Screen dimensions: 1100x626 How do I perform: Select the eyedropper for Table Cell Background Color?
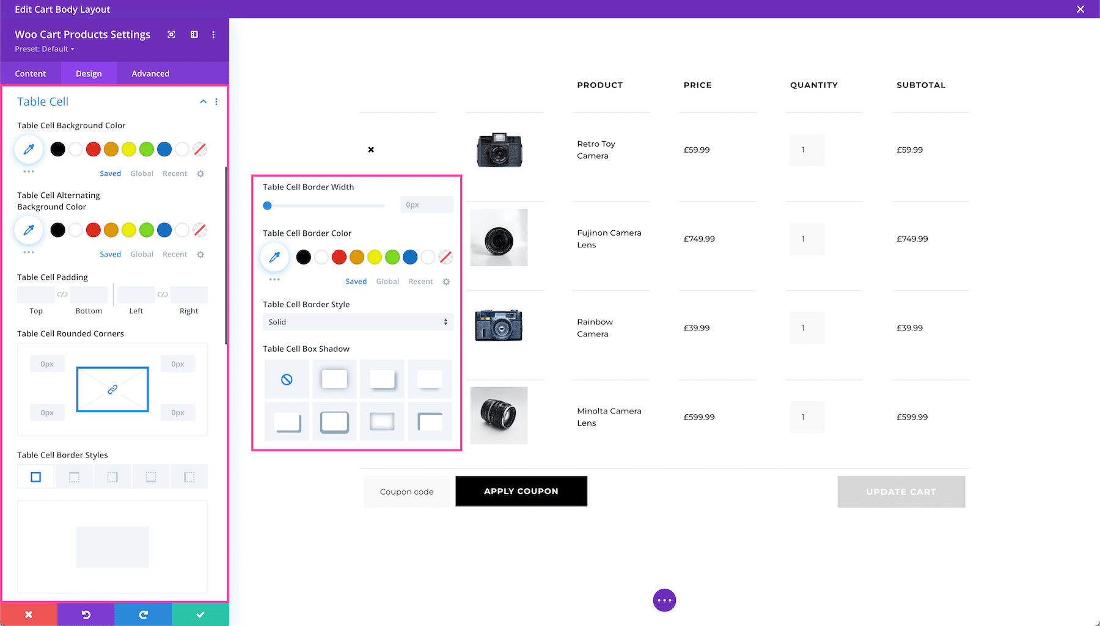click(28, 148)
